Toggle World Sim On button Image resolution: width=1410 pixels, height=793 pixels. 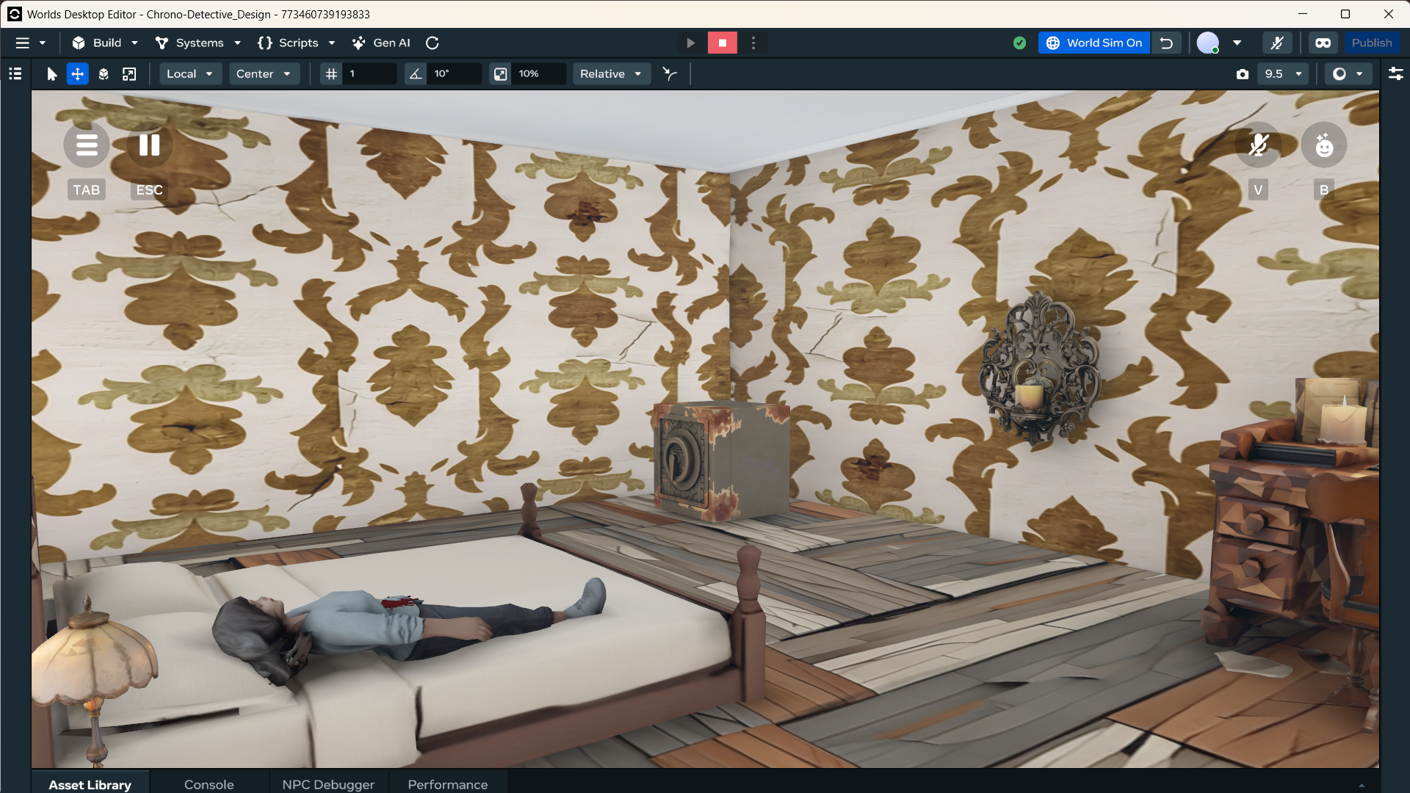(1094, 43)
